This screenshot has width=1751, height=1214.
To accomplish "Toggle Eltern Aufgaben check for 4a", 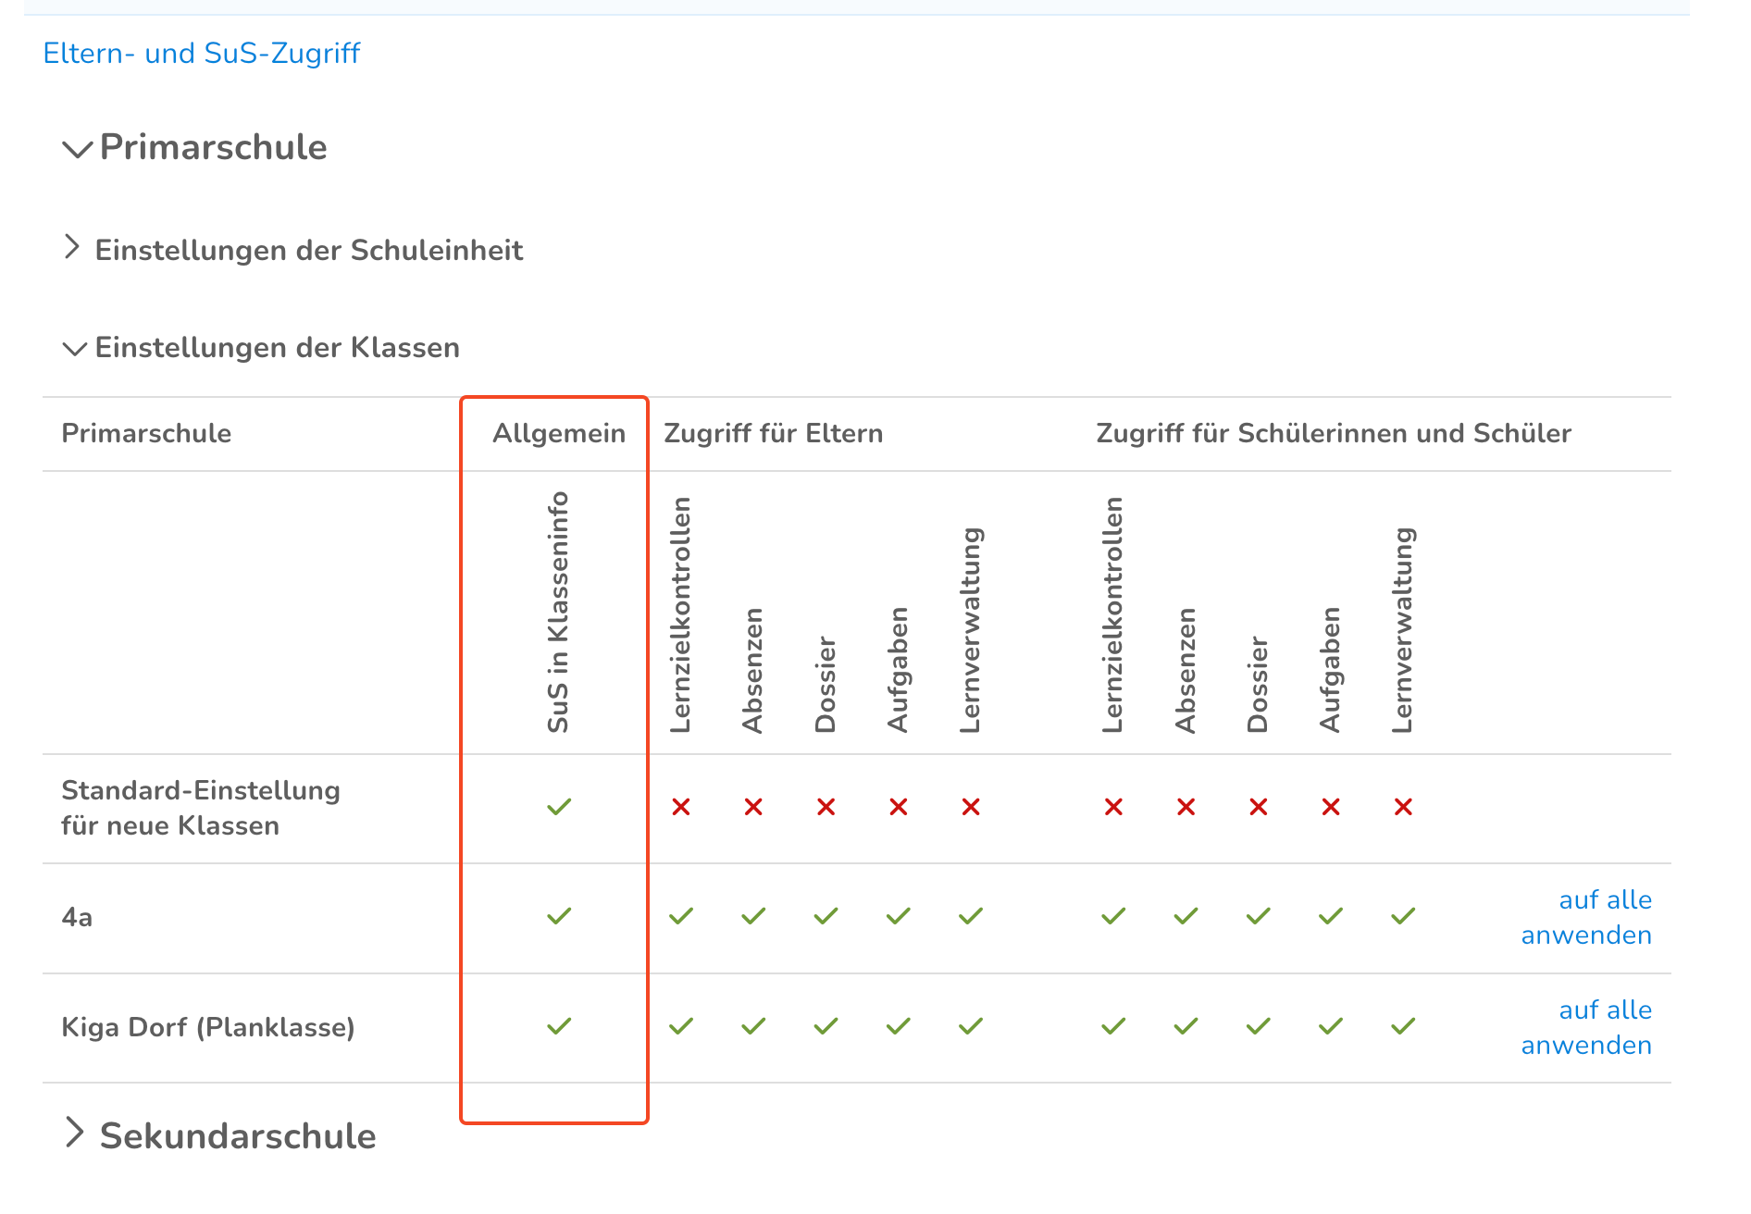I will point(899,916).
